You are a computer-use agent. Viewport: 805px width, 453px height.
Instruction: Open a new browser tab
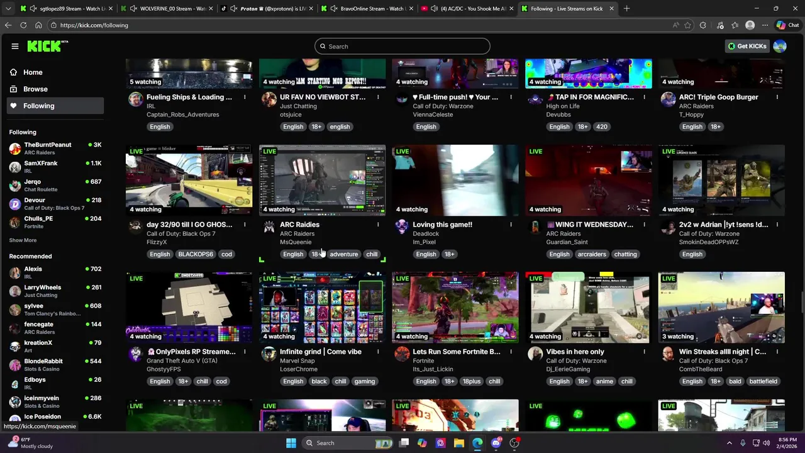(x=627, y=9)
